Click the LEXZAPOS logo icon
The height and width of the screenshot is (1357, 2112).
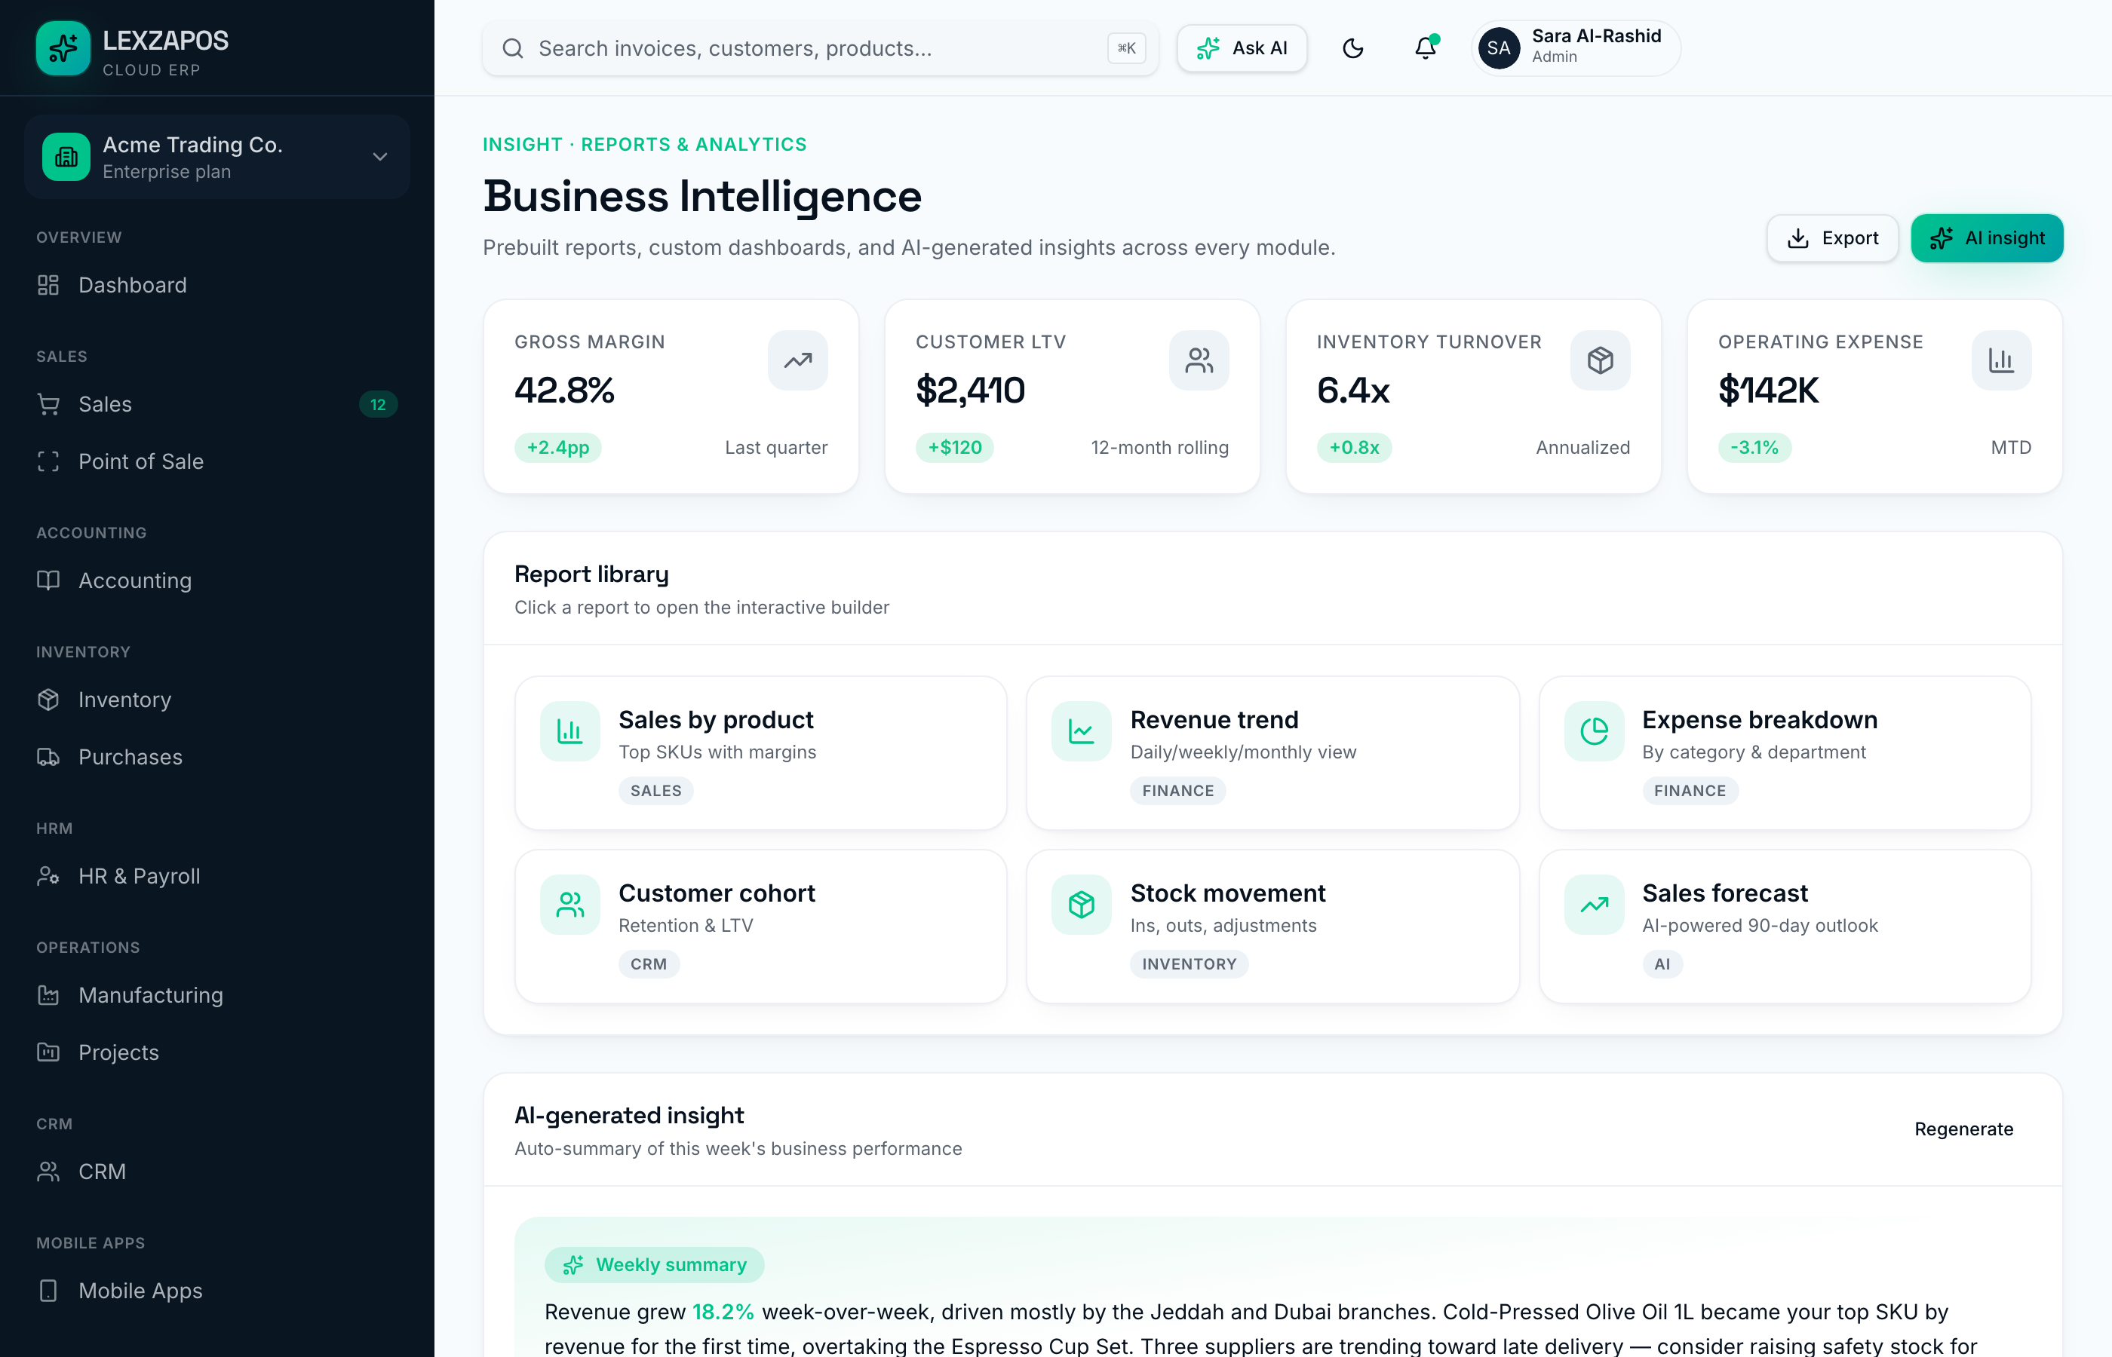(x=63, y=48)
